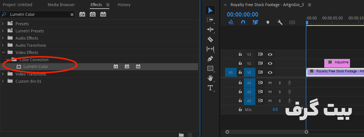Expand the Lumetri Presets folder

(3, 31)
